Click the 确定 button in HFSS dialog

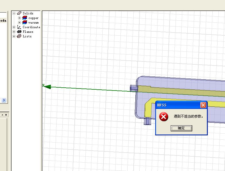[x=181, y=128]
